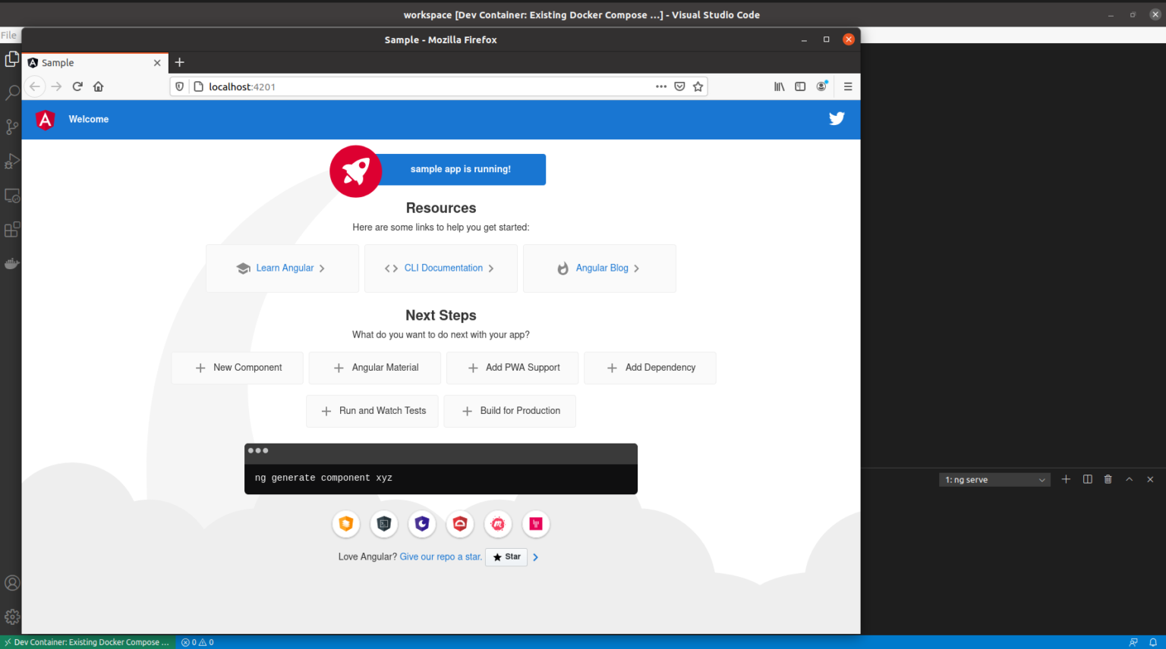Reload the localhost:4201 page

77,86
